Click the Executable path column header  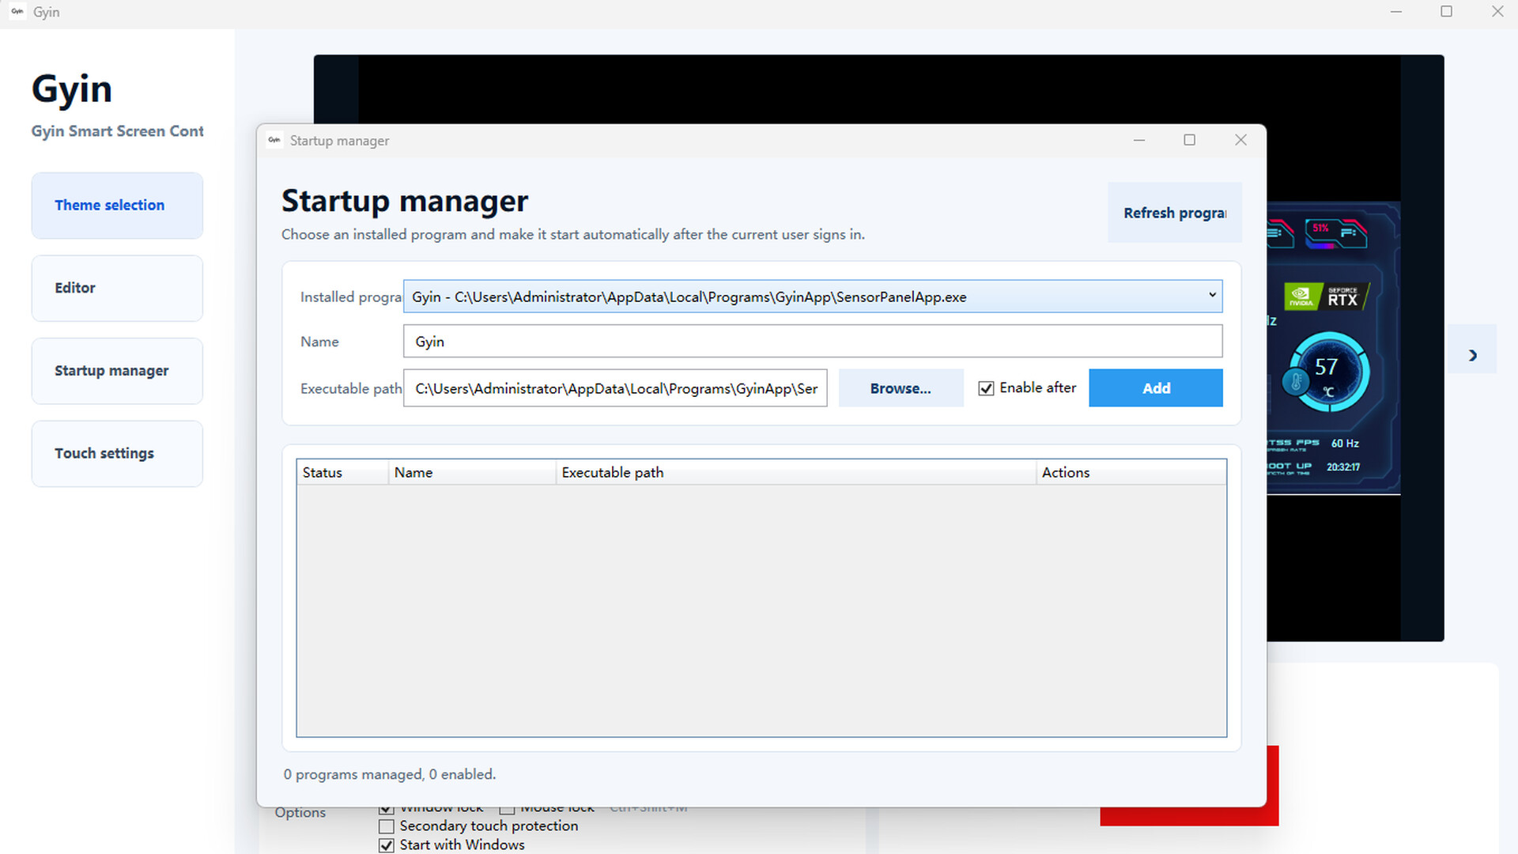pos(796,472)
